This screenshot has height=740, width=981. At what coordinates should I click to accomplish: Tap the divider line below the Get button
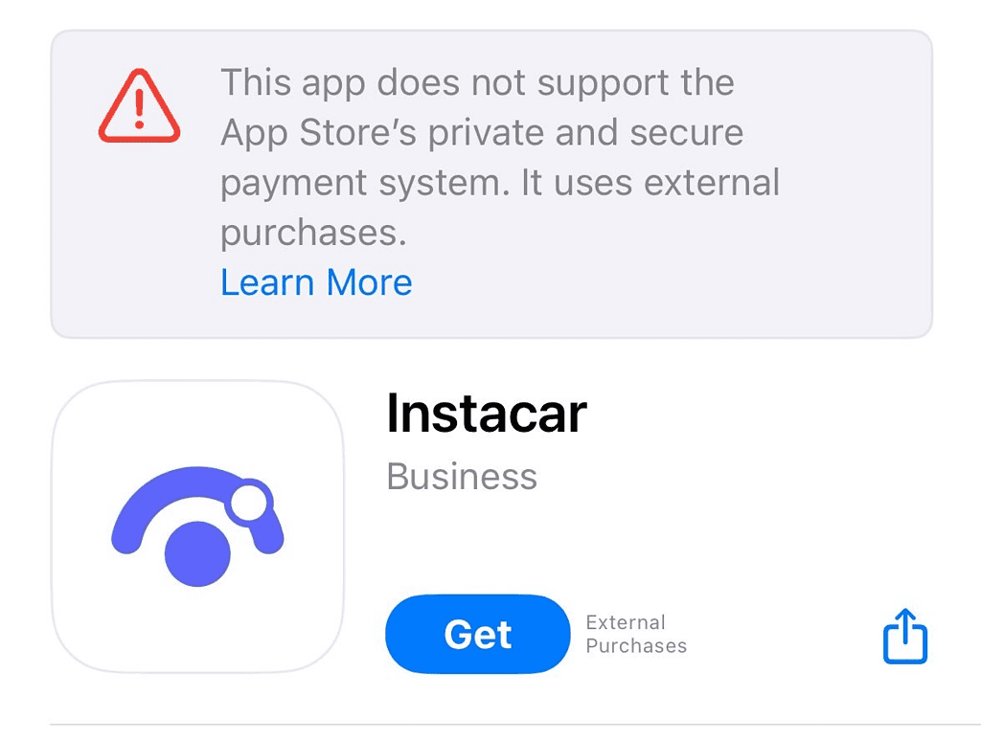515,725
